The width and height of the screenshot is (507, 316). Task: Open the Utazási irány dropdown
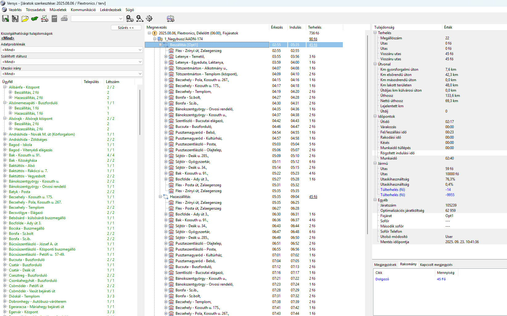72,74
